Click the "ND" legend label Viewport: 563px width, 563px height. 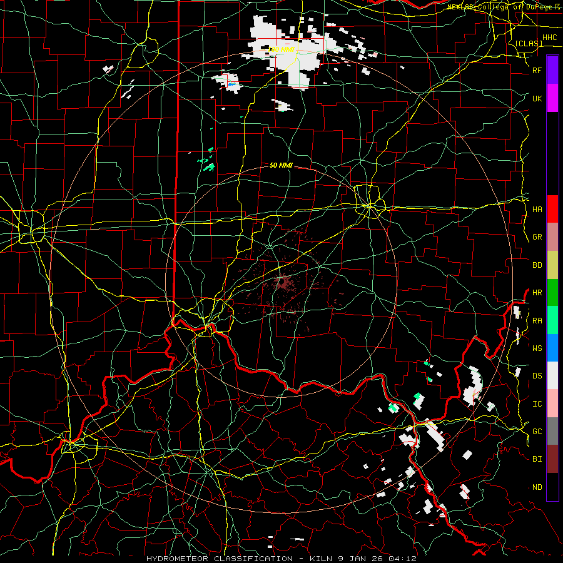[537, 487]
